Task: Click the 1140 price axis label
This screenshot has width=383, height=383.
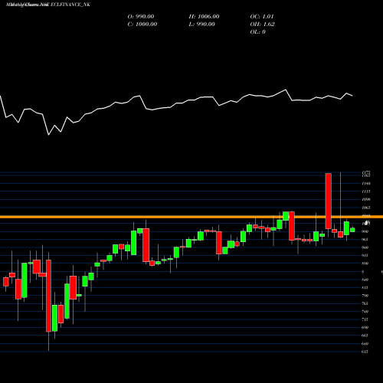Action: [x=366, y=183]
